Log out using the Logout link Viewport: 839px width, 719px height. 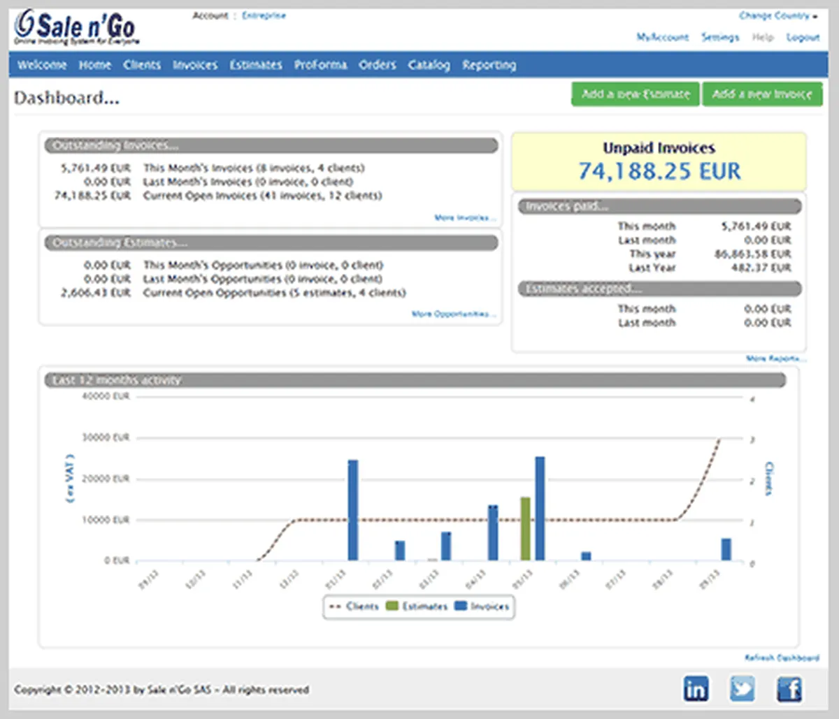[803, 37]
